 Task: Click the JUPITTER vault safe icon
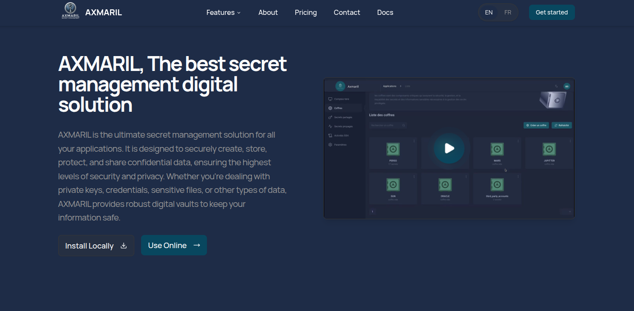click(x=549, y=149)
